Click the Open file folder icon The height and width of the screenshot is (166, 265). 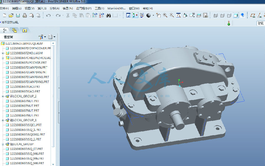click(x=11, y=15)
